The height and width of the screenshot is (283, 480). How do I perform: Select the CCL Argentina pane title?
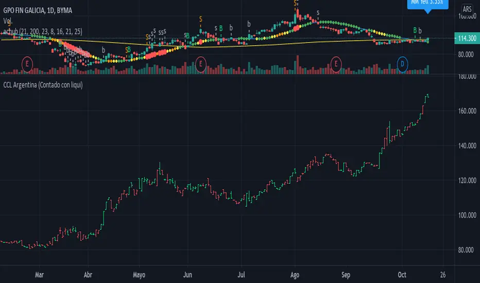pos(43,85)
